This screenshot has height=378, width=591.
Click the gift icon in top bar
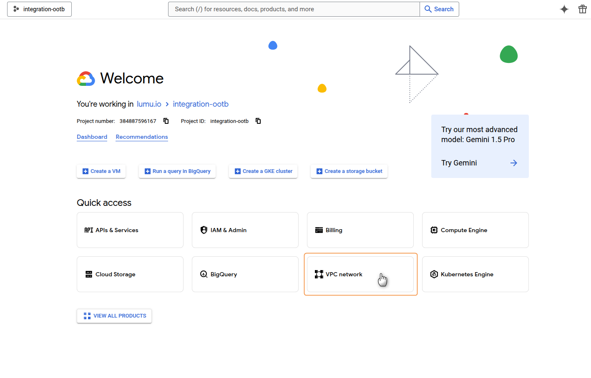pyautogui.click(x=582, y=9)
